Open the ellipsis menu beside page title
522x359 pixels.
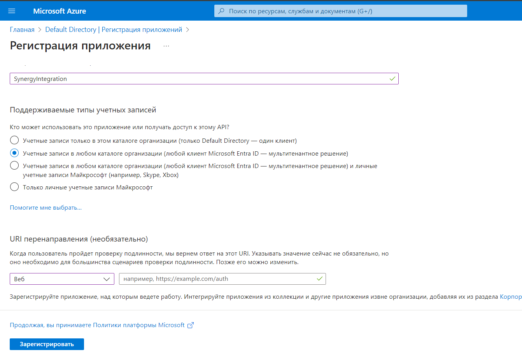(166, 46)
